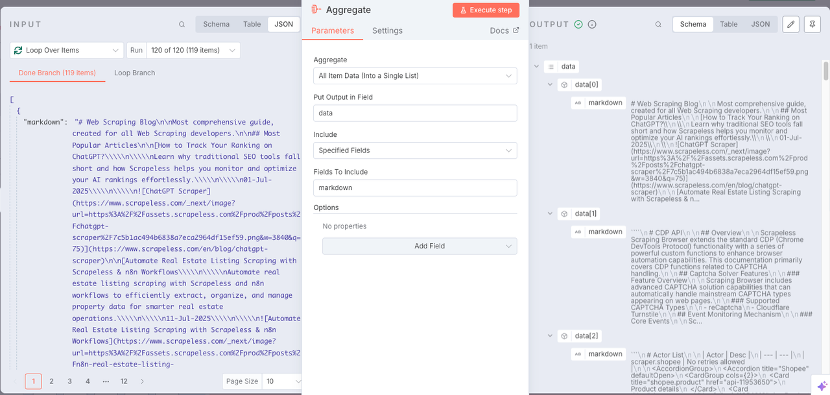Select OUTPUT Schema view
830x395 pixels.
[x=693, y=24]
